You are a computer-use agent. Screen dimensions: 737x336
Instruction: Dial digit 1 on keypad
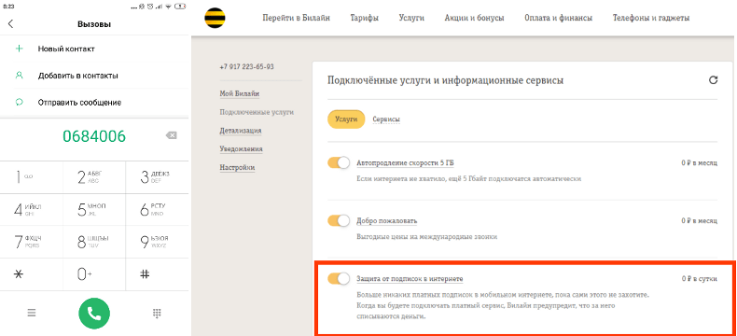click(32, 176)
